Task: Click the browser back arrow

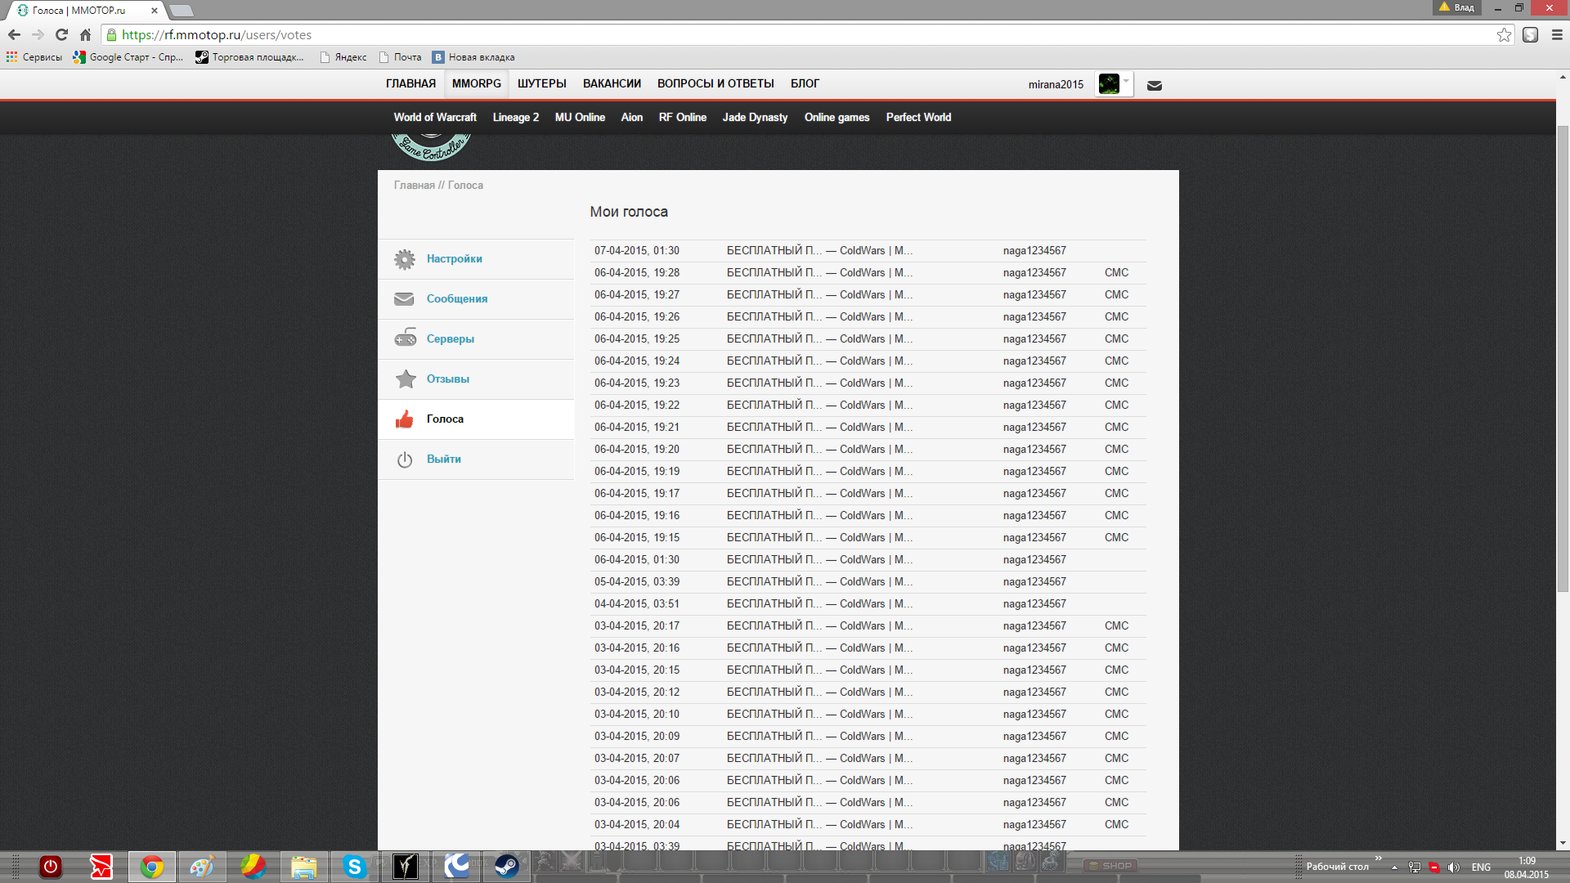Action: point(14,34)
